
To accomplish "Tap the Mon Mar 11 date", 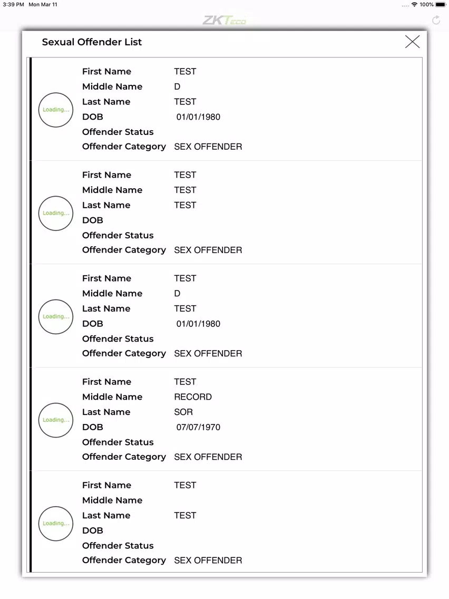I will pos(43,5).
